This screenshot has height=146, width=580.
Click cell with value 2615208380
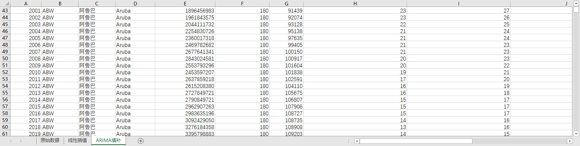(185, 86)
